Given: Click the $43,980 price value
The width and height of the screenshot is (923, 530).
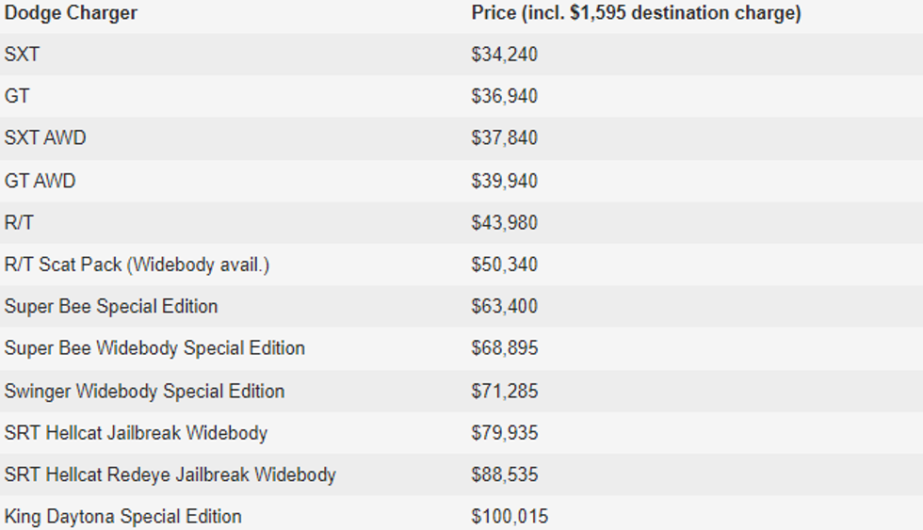Looking at the screenshot, I should coord(504,223).
